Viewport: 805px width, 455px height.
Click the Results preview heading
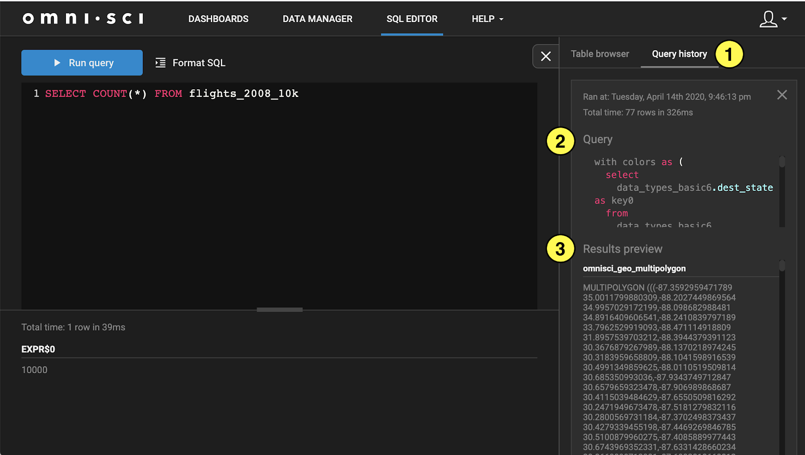coord(622,249)
